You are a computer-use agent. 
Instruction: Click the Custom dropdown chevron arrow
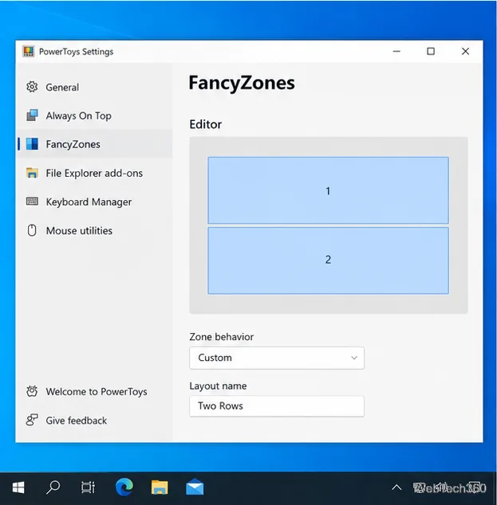click(354, 358)
